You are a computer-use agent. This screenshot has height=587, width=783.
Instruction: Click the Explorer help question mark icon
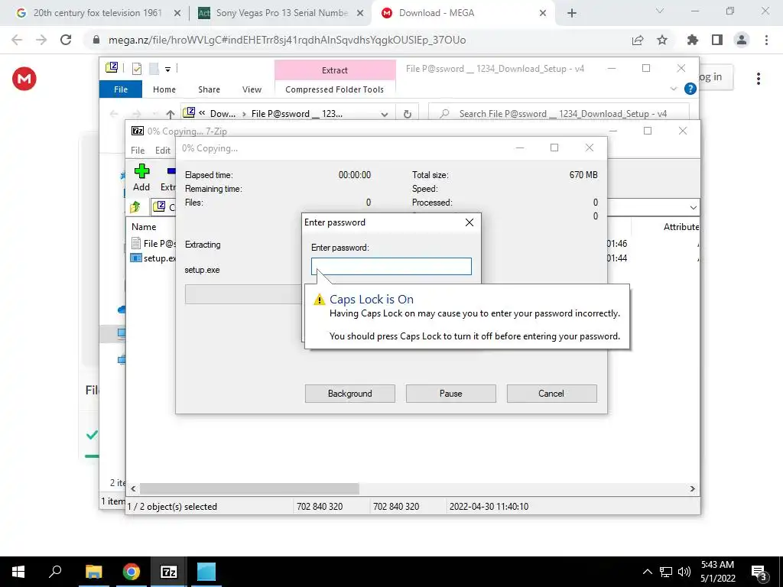coord(690,89)
